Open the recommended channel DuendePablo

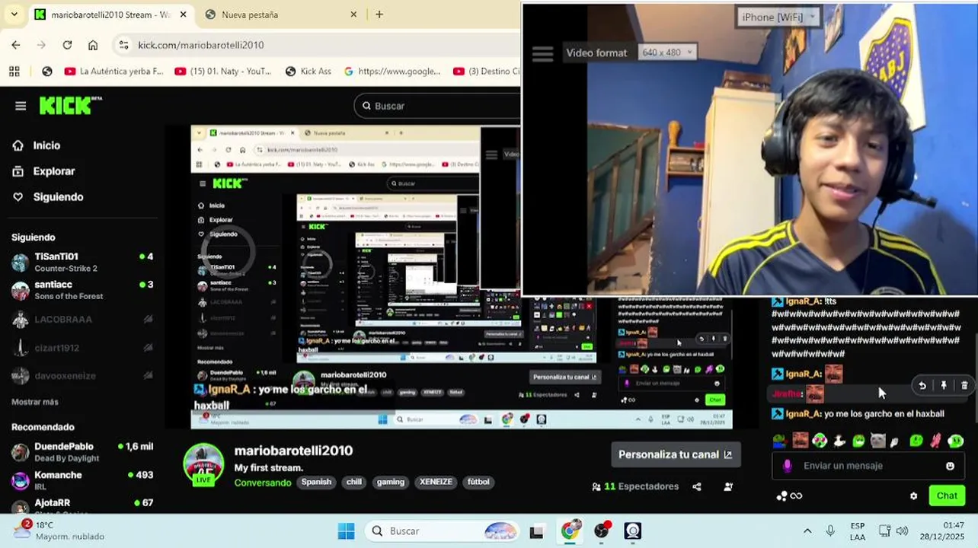coord(82,452)
